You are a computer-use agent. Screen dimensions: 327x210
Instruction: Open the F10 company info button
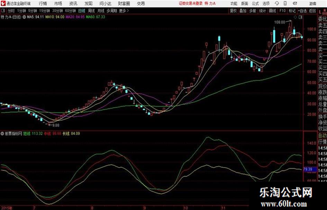click(282, 11)
